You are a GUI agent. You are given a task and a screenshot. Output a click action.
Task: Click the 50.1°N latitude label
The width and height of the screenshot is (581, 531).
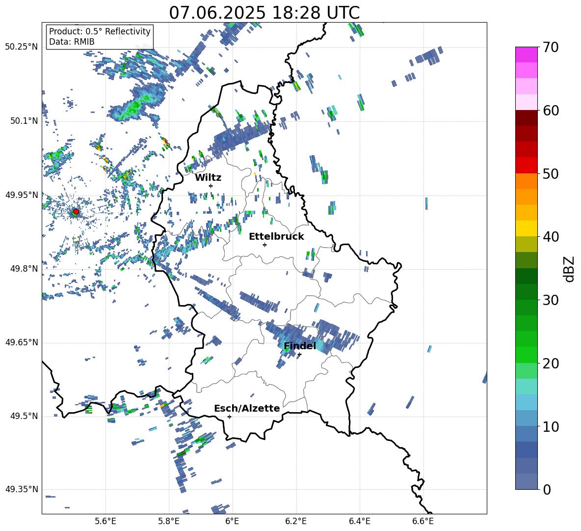point(24,121)
